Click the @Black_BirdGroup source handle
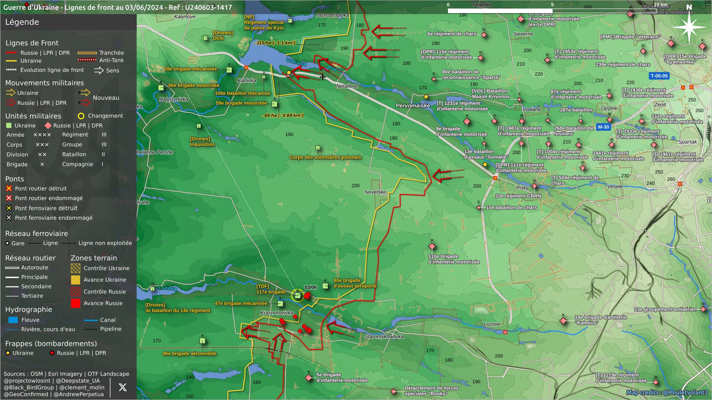This screenshot has width=712, height=400. [29, 387]
